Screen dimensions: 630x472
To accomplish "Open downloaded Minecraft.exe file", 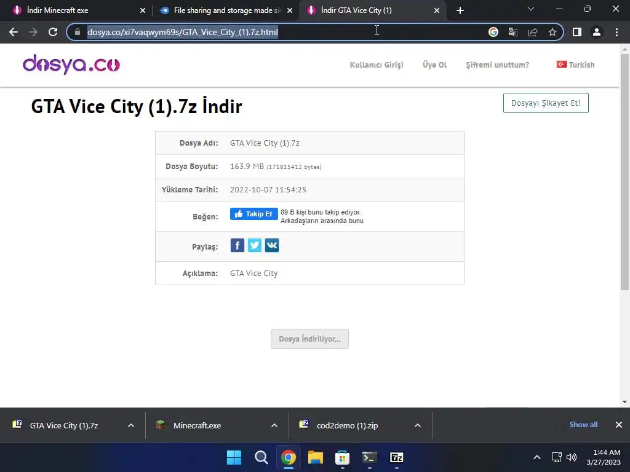I will click(197, 425).
